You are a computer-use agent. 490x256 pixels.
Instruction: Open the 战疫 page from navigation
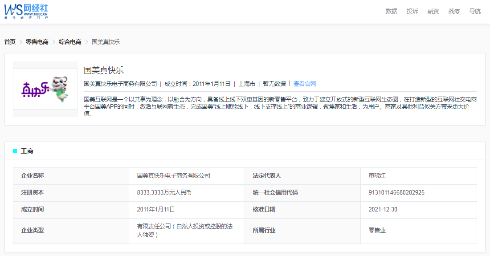[x=454, y=12]
